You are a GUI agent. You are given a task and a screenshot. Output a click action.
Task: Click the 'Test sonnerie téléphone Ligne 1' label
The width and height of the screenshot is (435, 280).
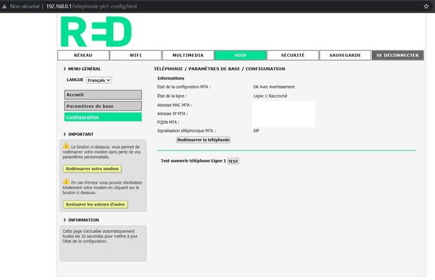pos(194,161)
